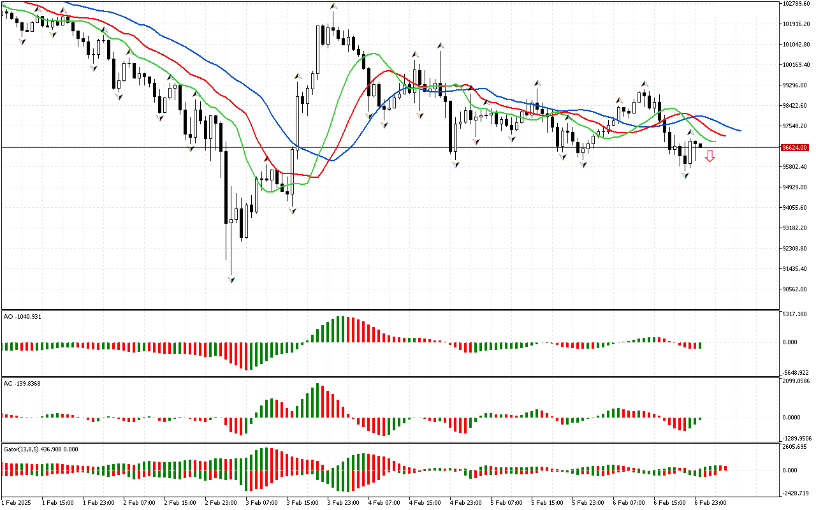816x510 pixels.
Task: Click the 4 Feb 07:00 time label
Action: tap(383, 502)
